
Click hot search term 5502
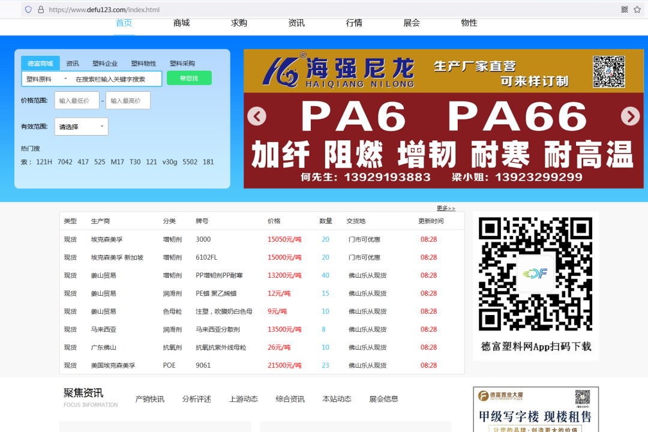(190, 162)
